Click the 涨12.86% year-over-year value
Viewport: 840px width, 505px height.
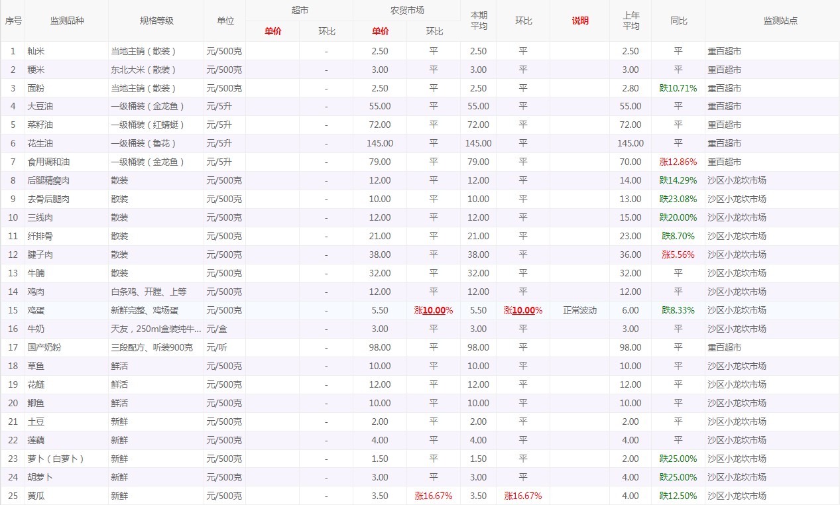678,162
